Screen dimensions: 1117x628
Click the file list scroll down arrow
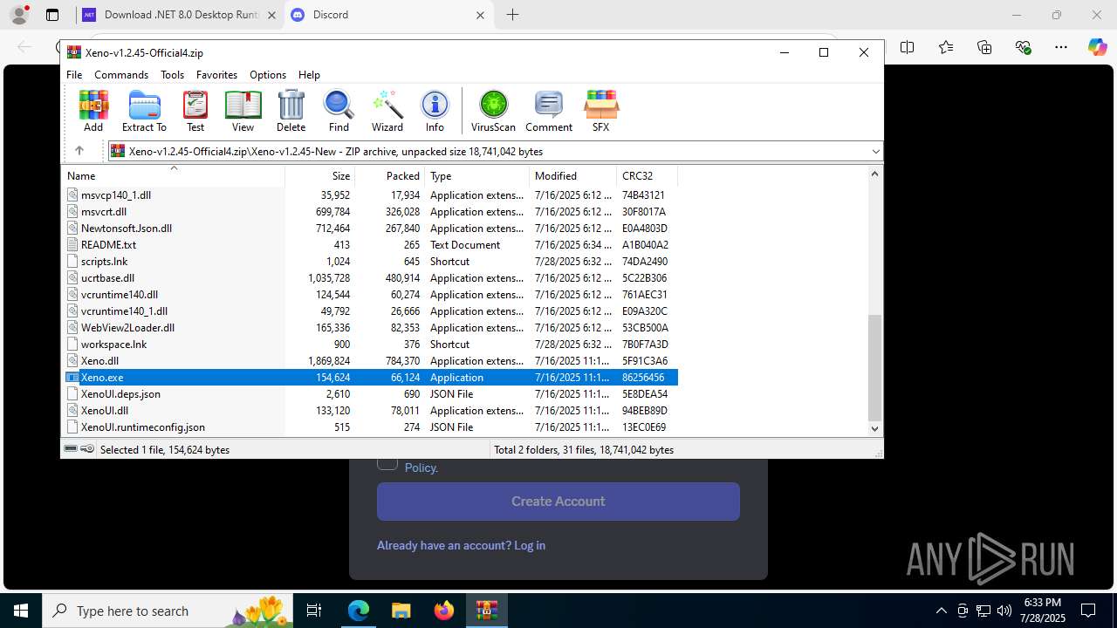875,429
